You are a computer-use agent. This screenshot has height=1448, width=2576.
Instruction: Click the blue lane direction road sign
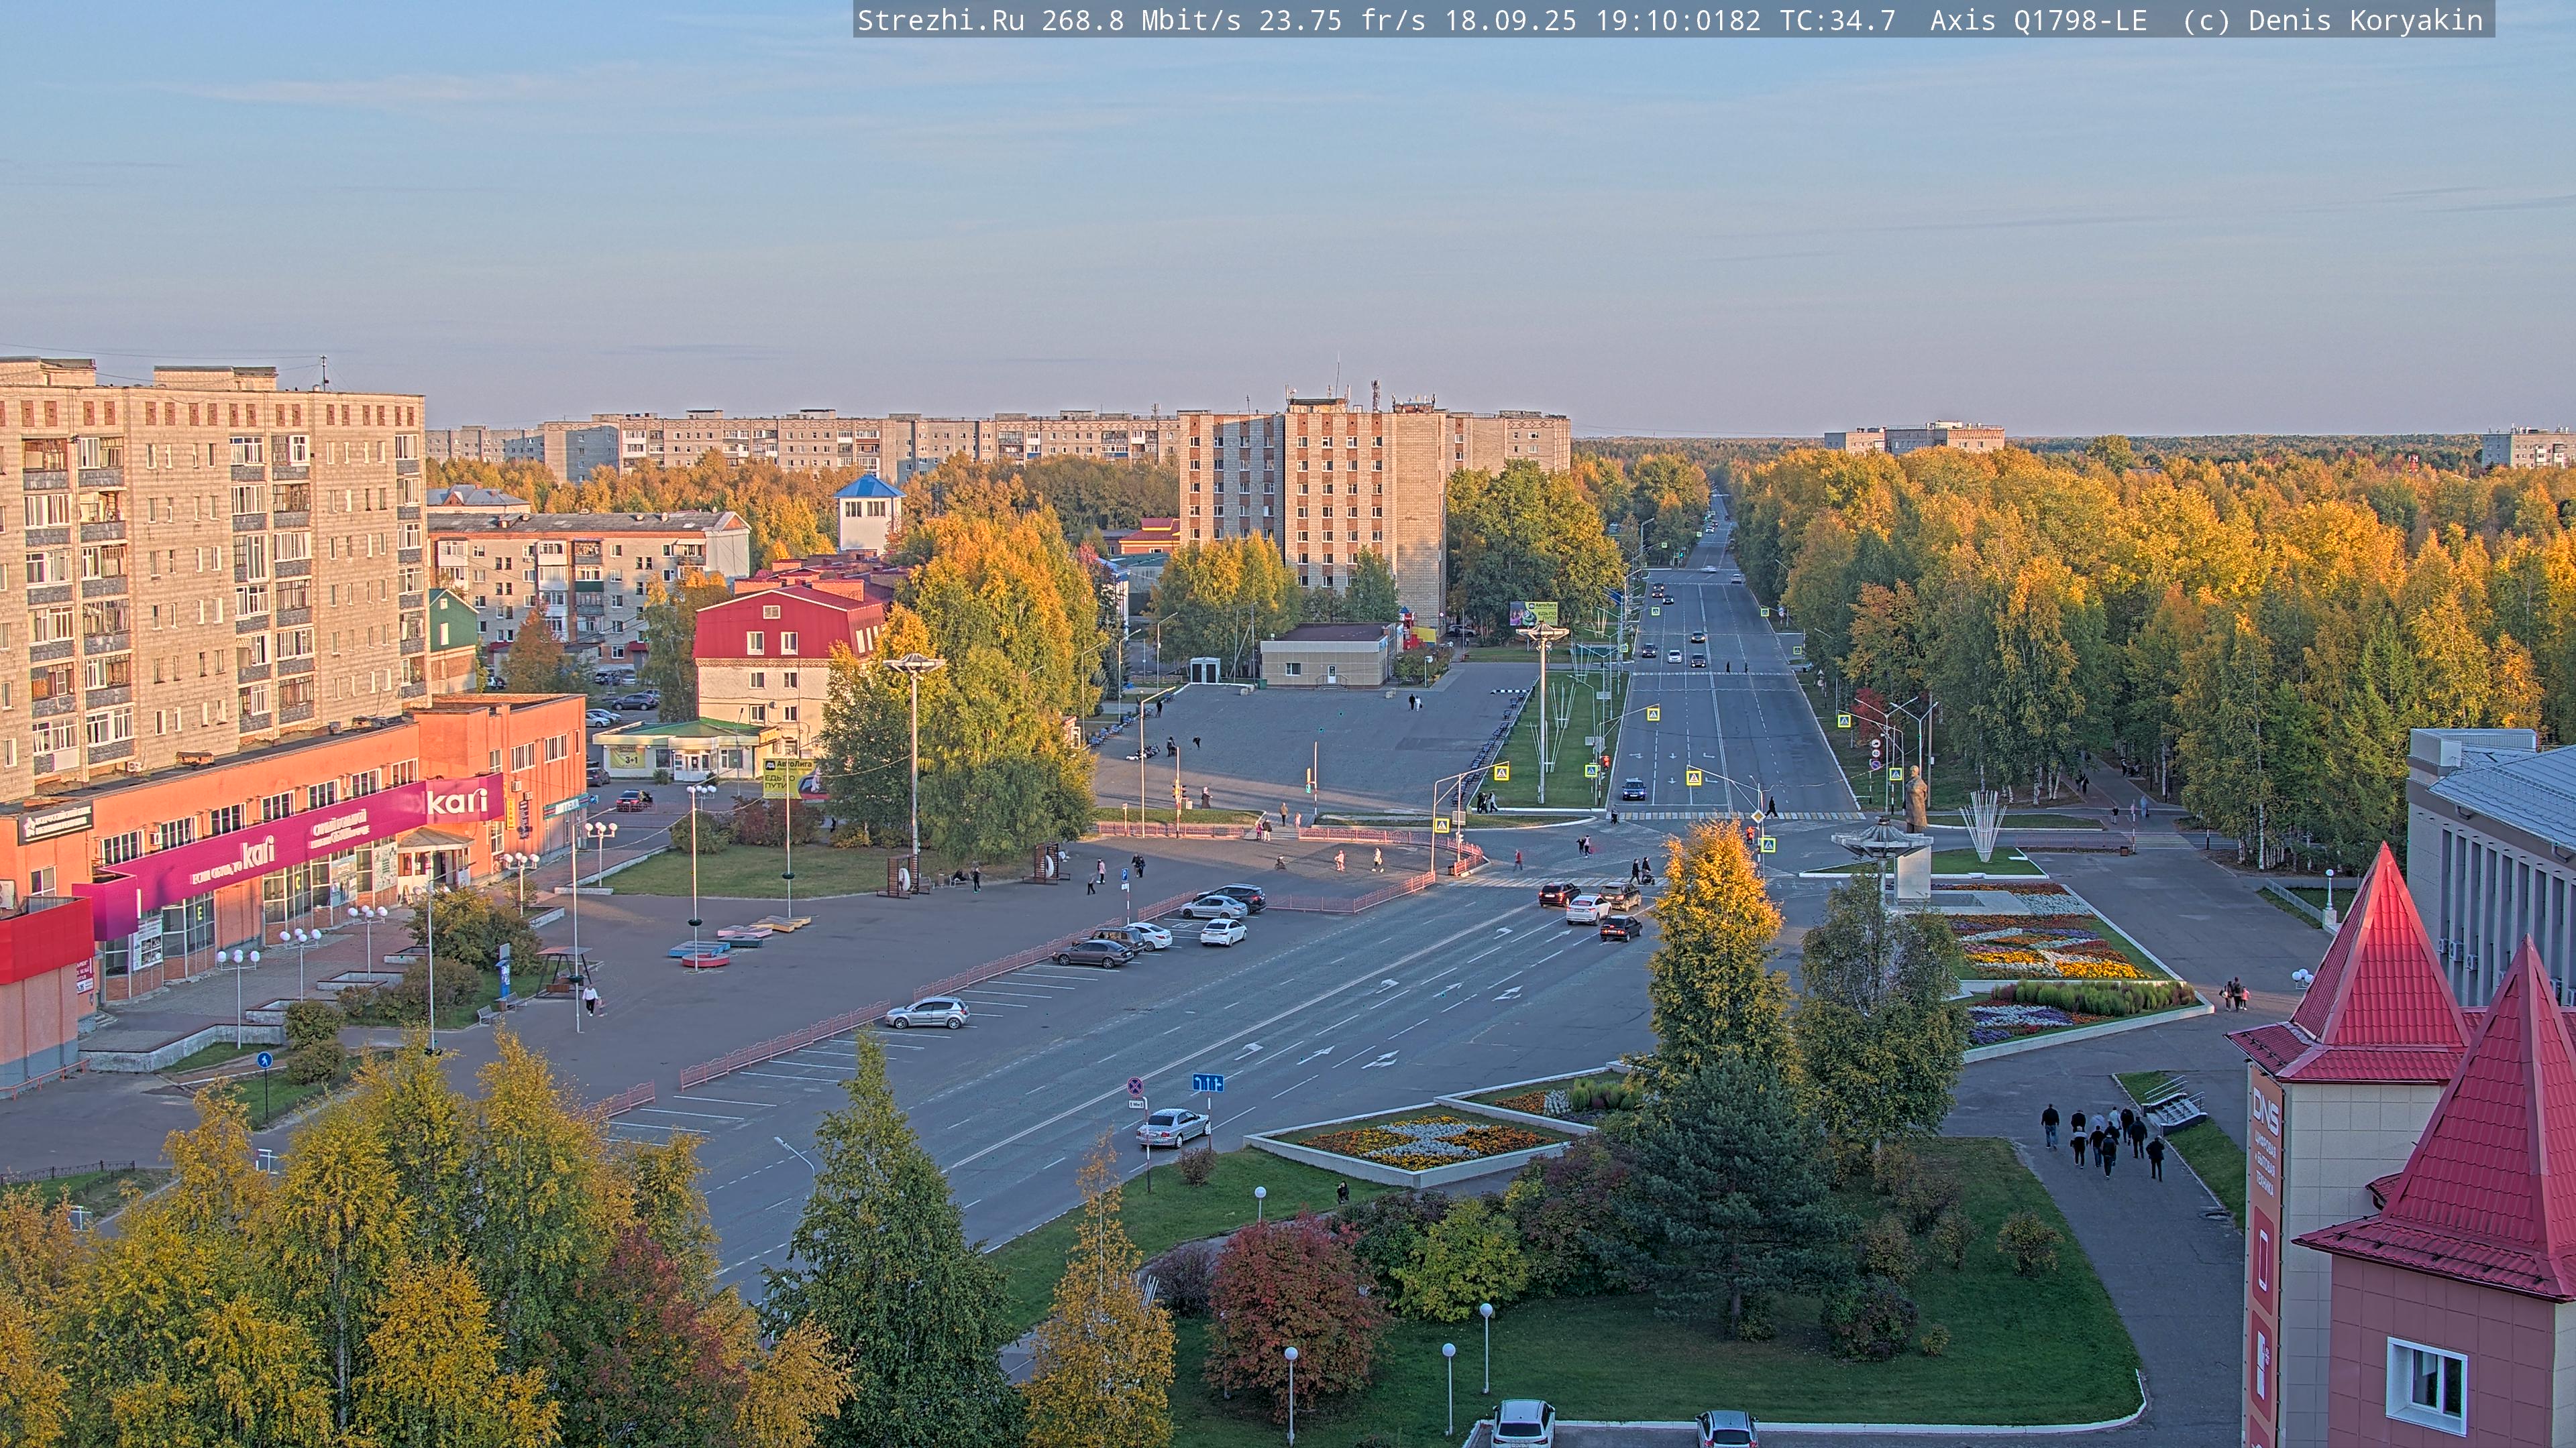[x=1208, y=1082]
